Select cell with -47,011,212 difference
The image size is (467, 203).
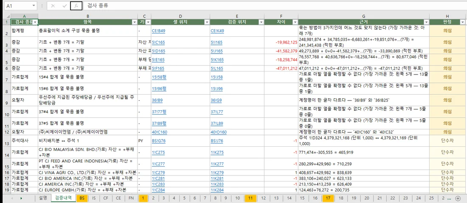[x=281, y=68]
